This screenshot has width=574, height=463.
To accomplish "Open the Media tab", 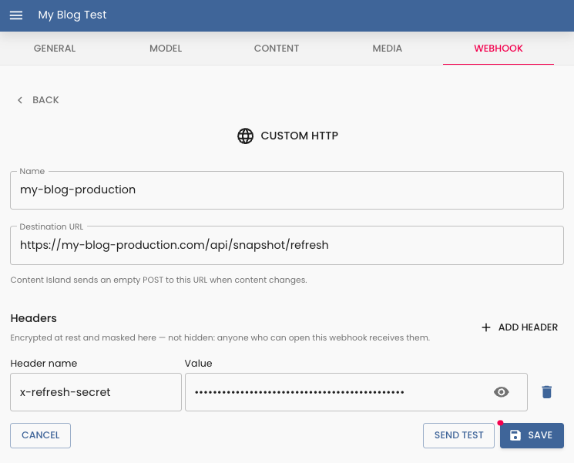I will (x=388, y=49).
